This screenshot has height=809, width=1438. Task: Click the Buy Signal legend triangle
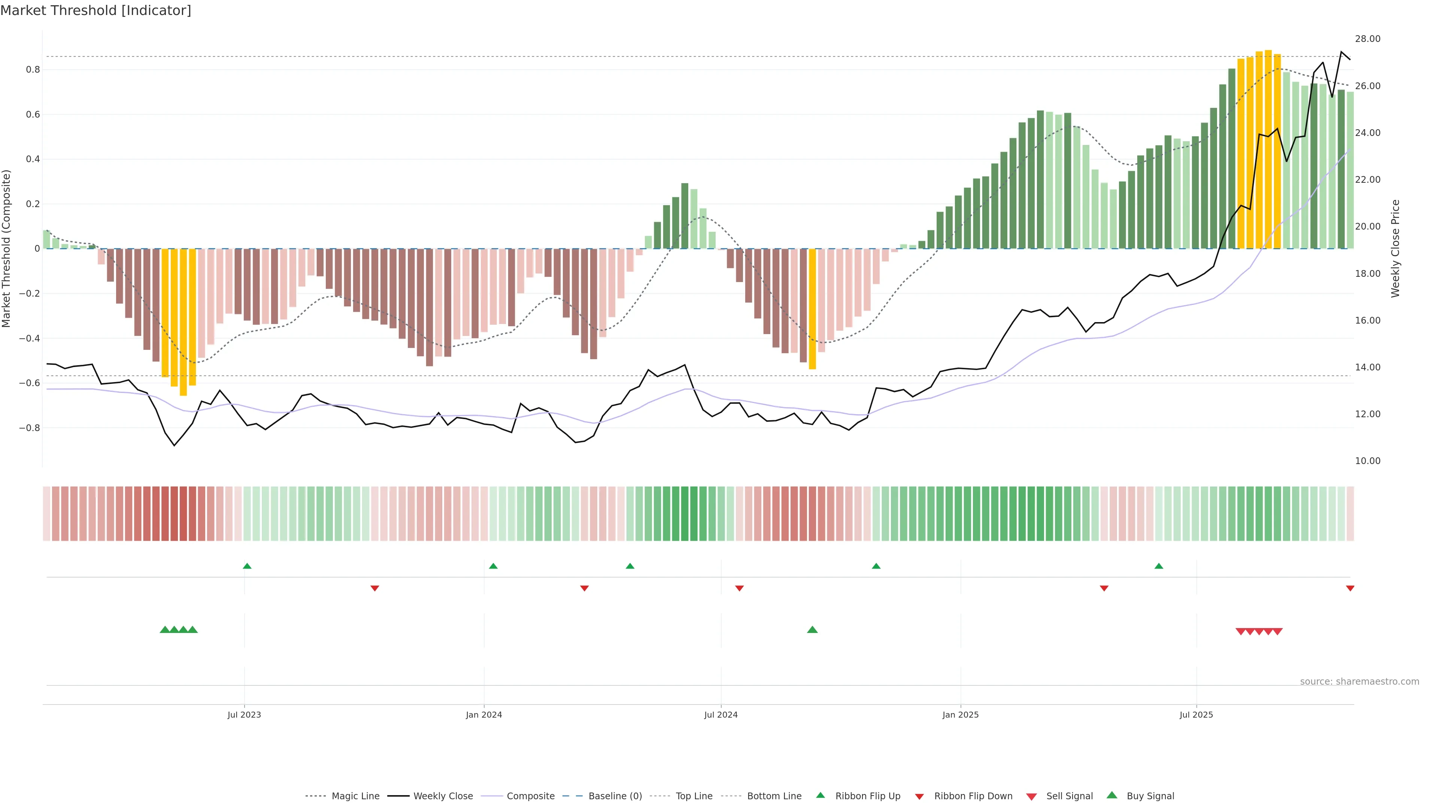coord(1111,795)
